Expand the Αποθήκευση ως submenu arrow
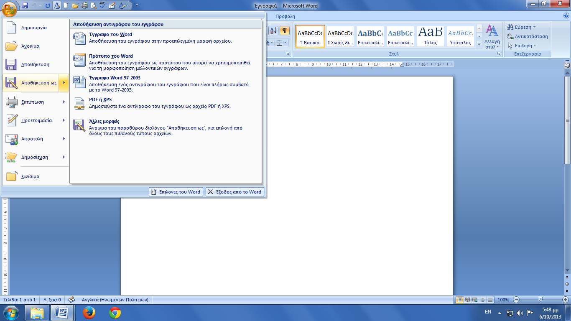 tap(64, 83)
